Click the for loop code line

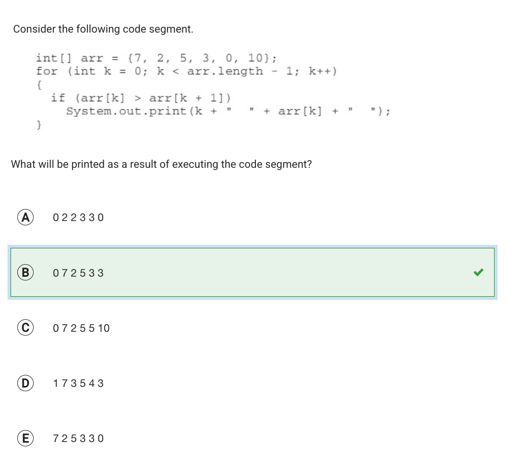point(187,71)
